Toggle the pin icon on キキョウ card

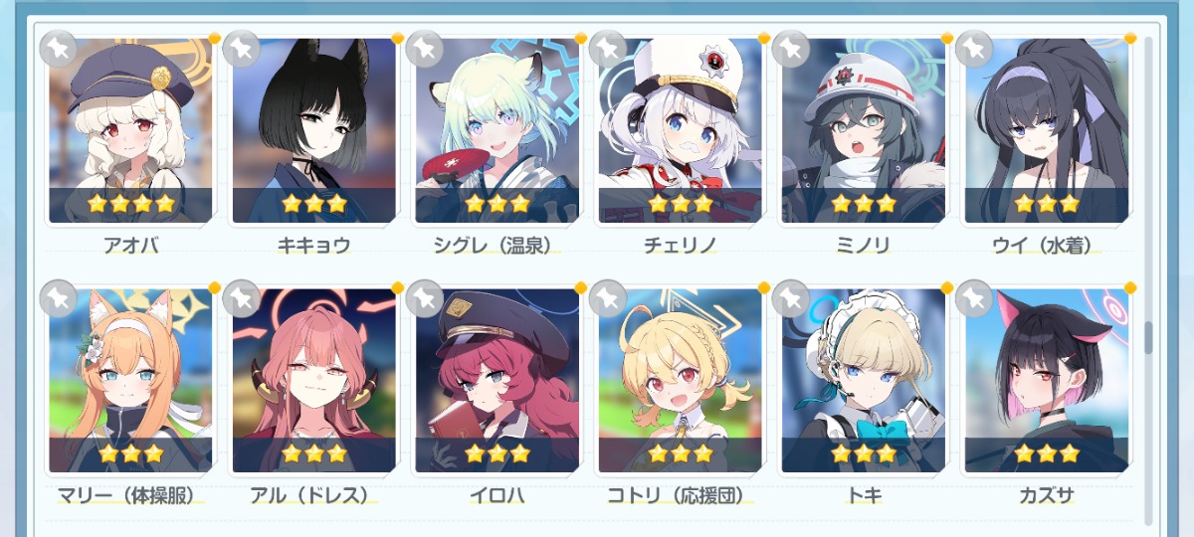pyautogui.click(x=241, y=48)
